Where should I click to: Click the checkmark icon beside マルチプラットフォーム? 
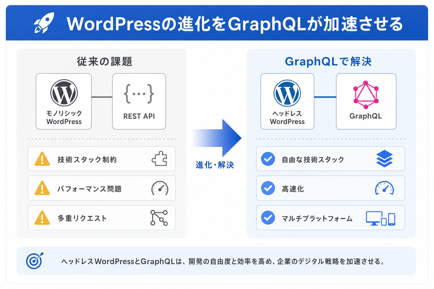(x=268, y=218)
